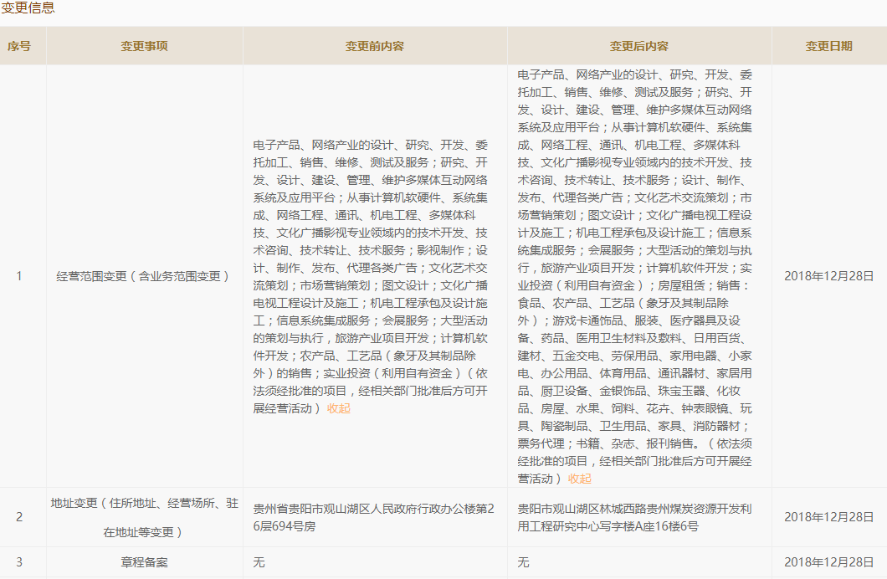The height and width of the screenshot is (579, 887).
Task: Select 经营范围变更（含业务范围变更） cell
Action: [144, 276]
